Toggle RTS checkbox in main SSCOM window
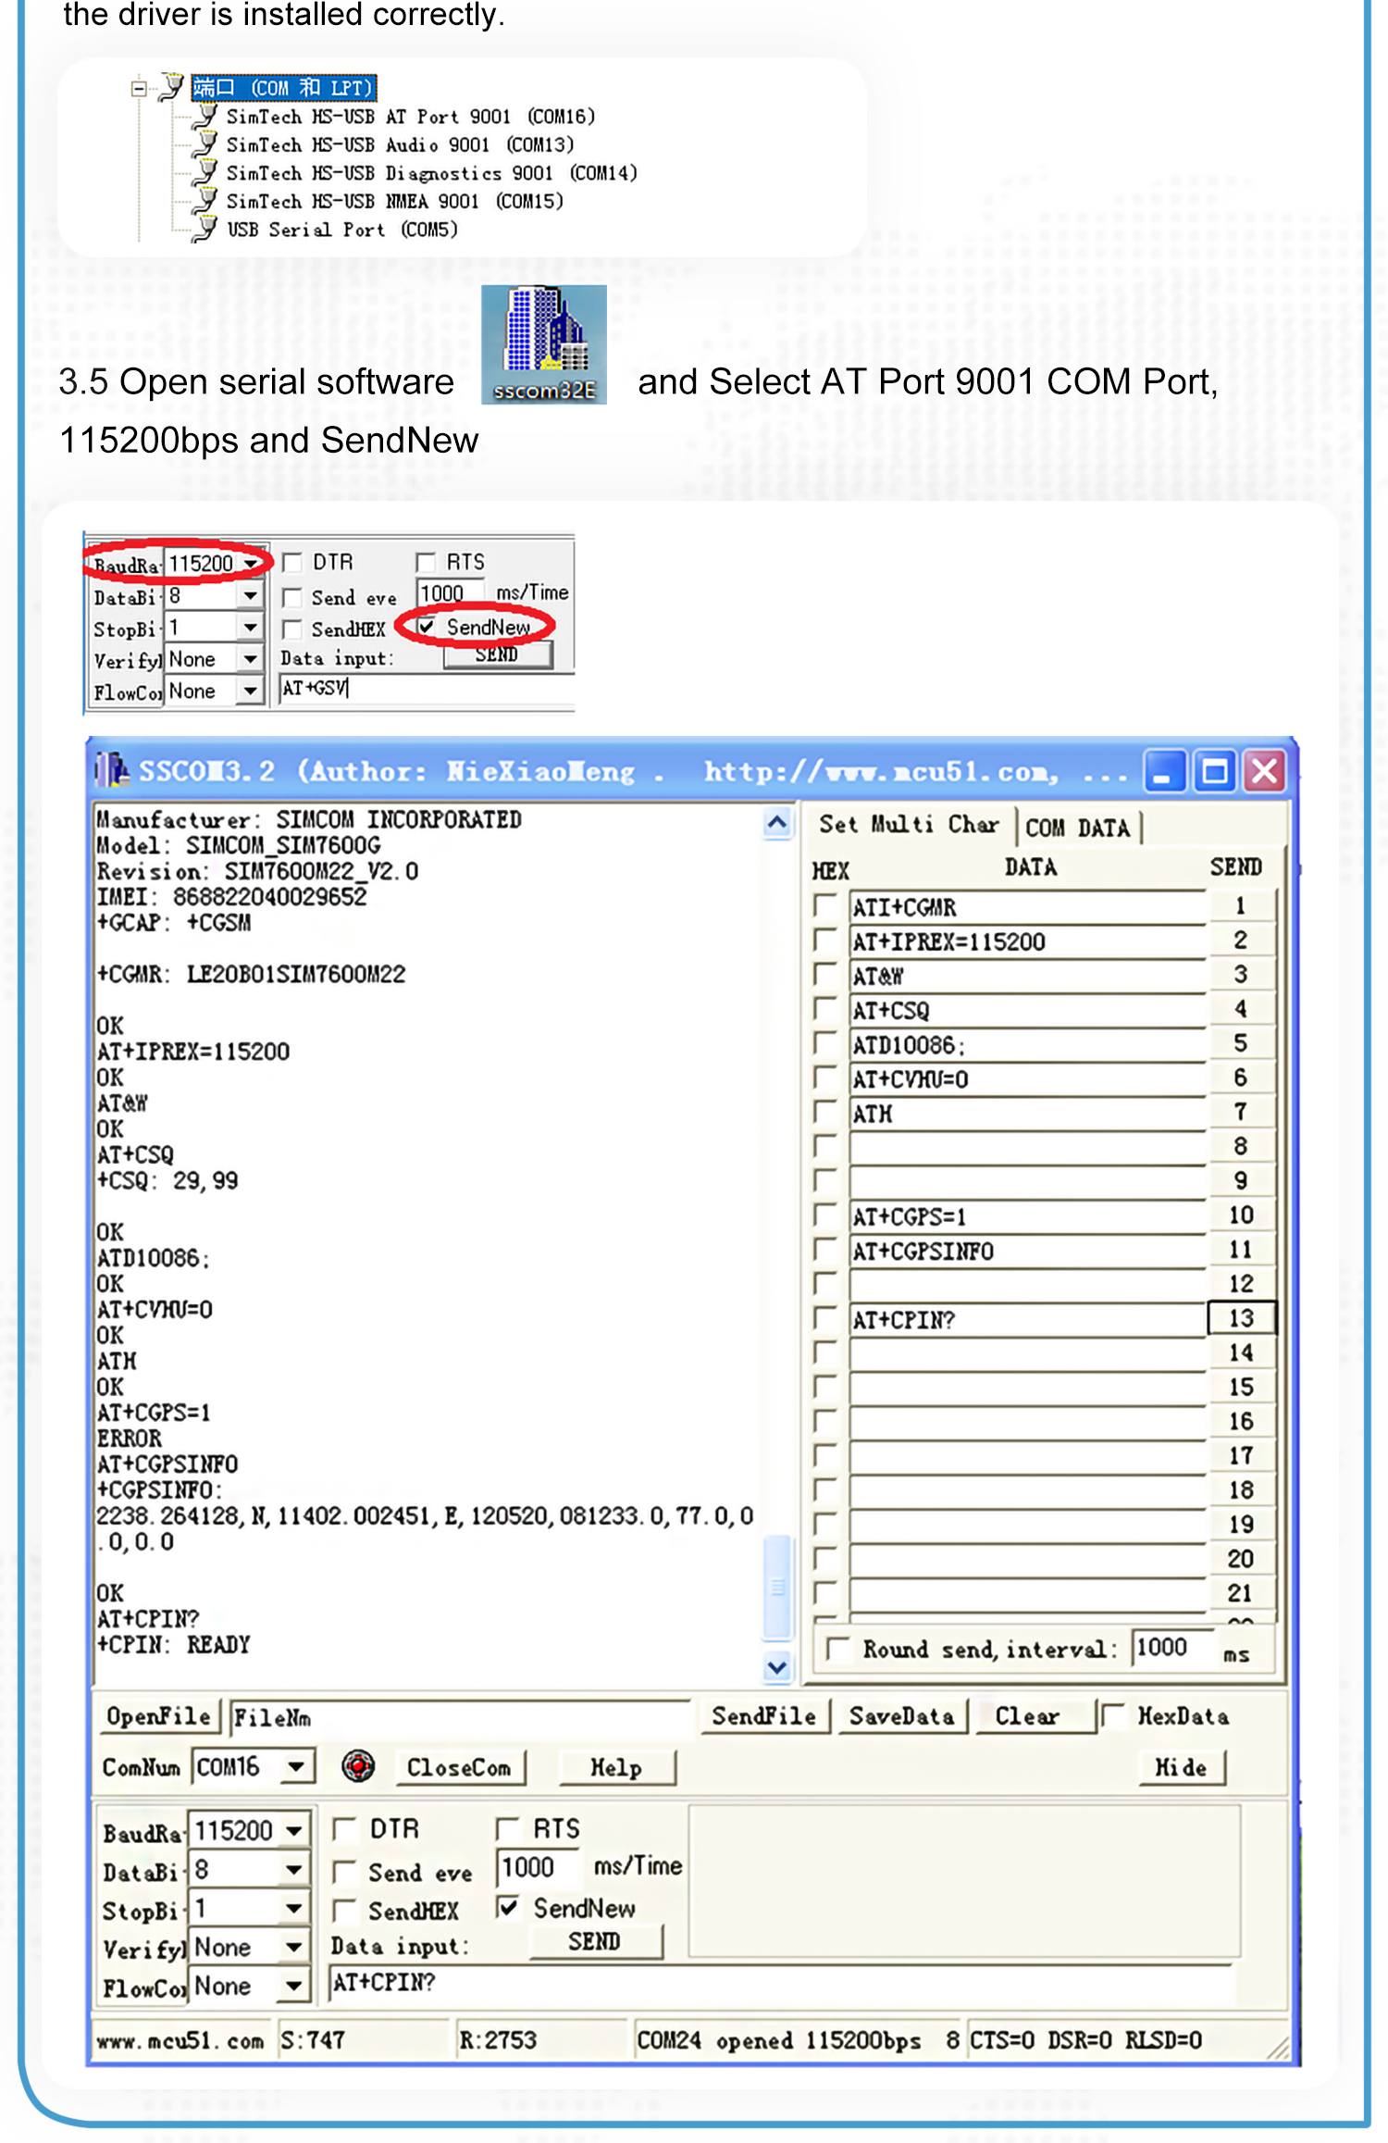This screenshot has width=1388, height=2143. pos(507,1828)
